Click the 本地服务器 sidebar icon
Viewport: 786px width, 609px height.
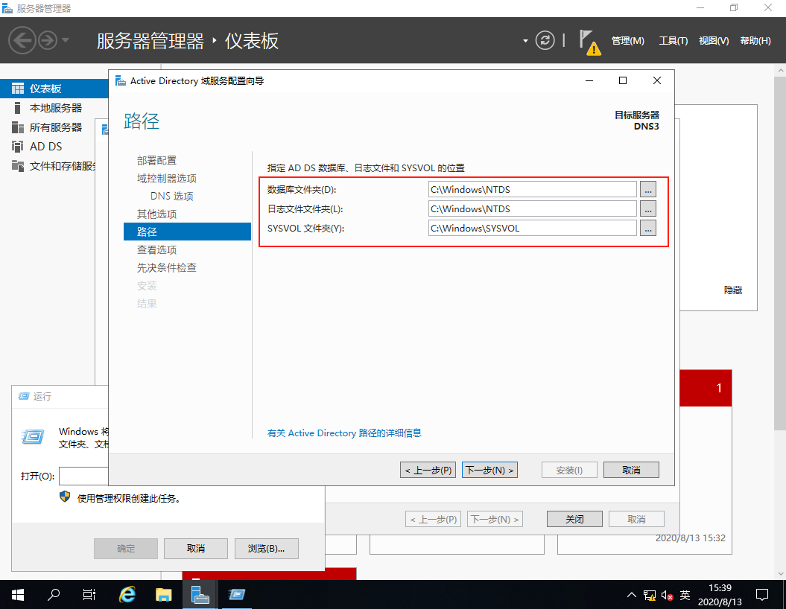coord(18,108)
